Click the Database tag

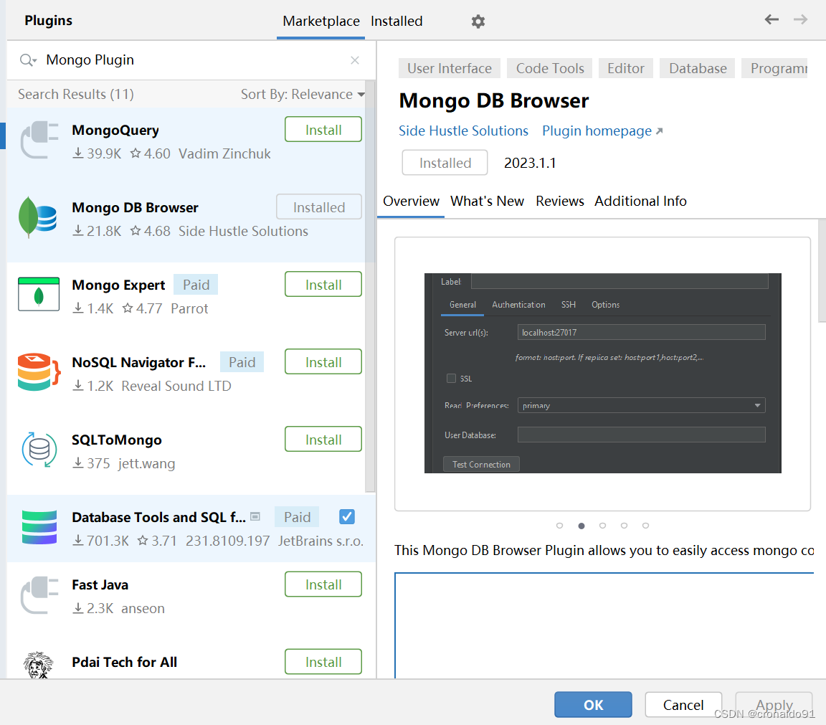(698, 69)
